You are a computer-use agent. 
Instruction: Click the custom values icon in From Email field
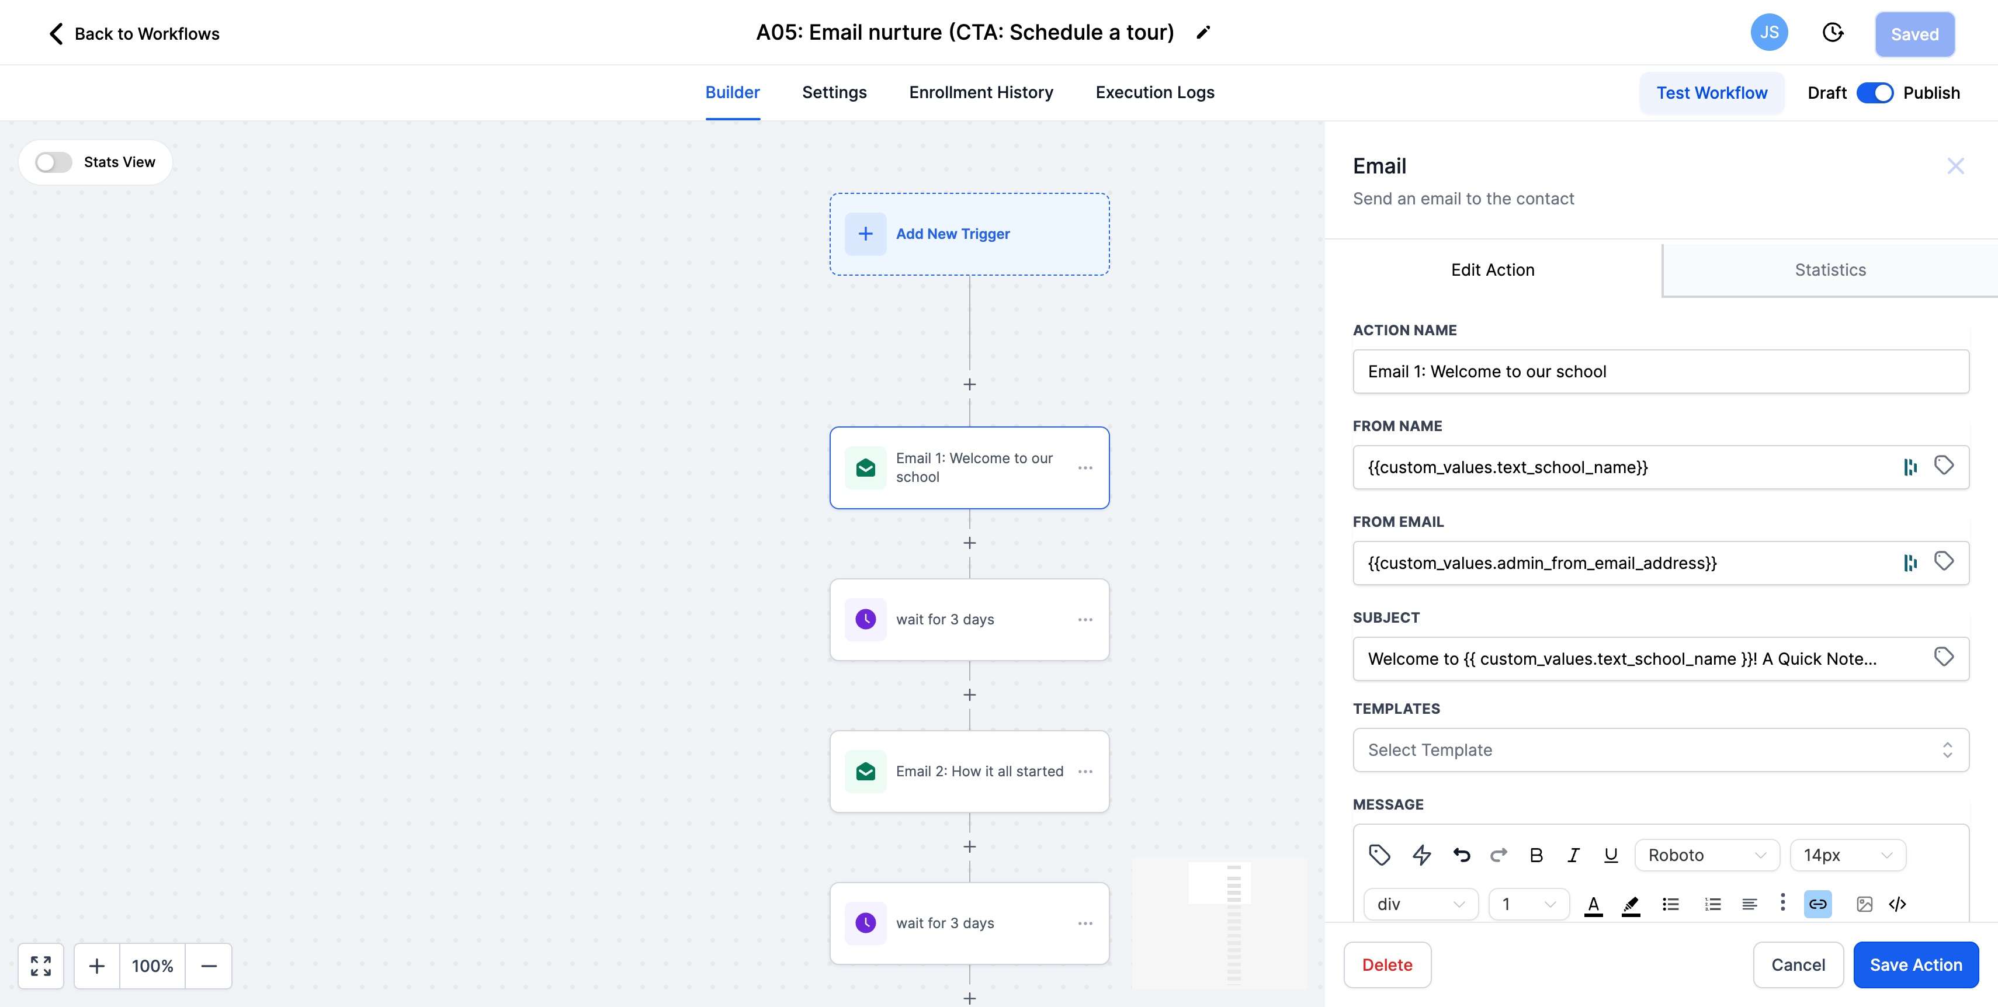1910,563
